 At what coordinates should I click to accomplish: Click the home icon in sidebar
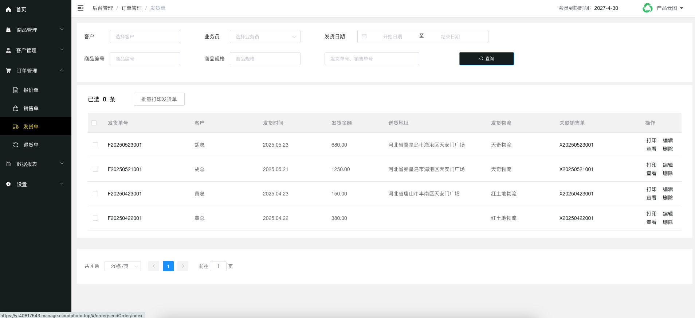tap(8, 10)
